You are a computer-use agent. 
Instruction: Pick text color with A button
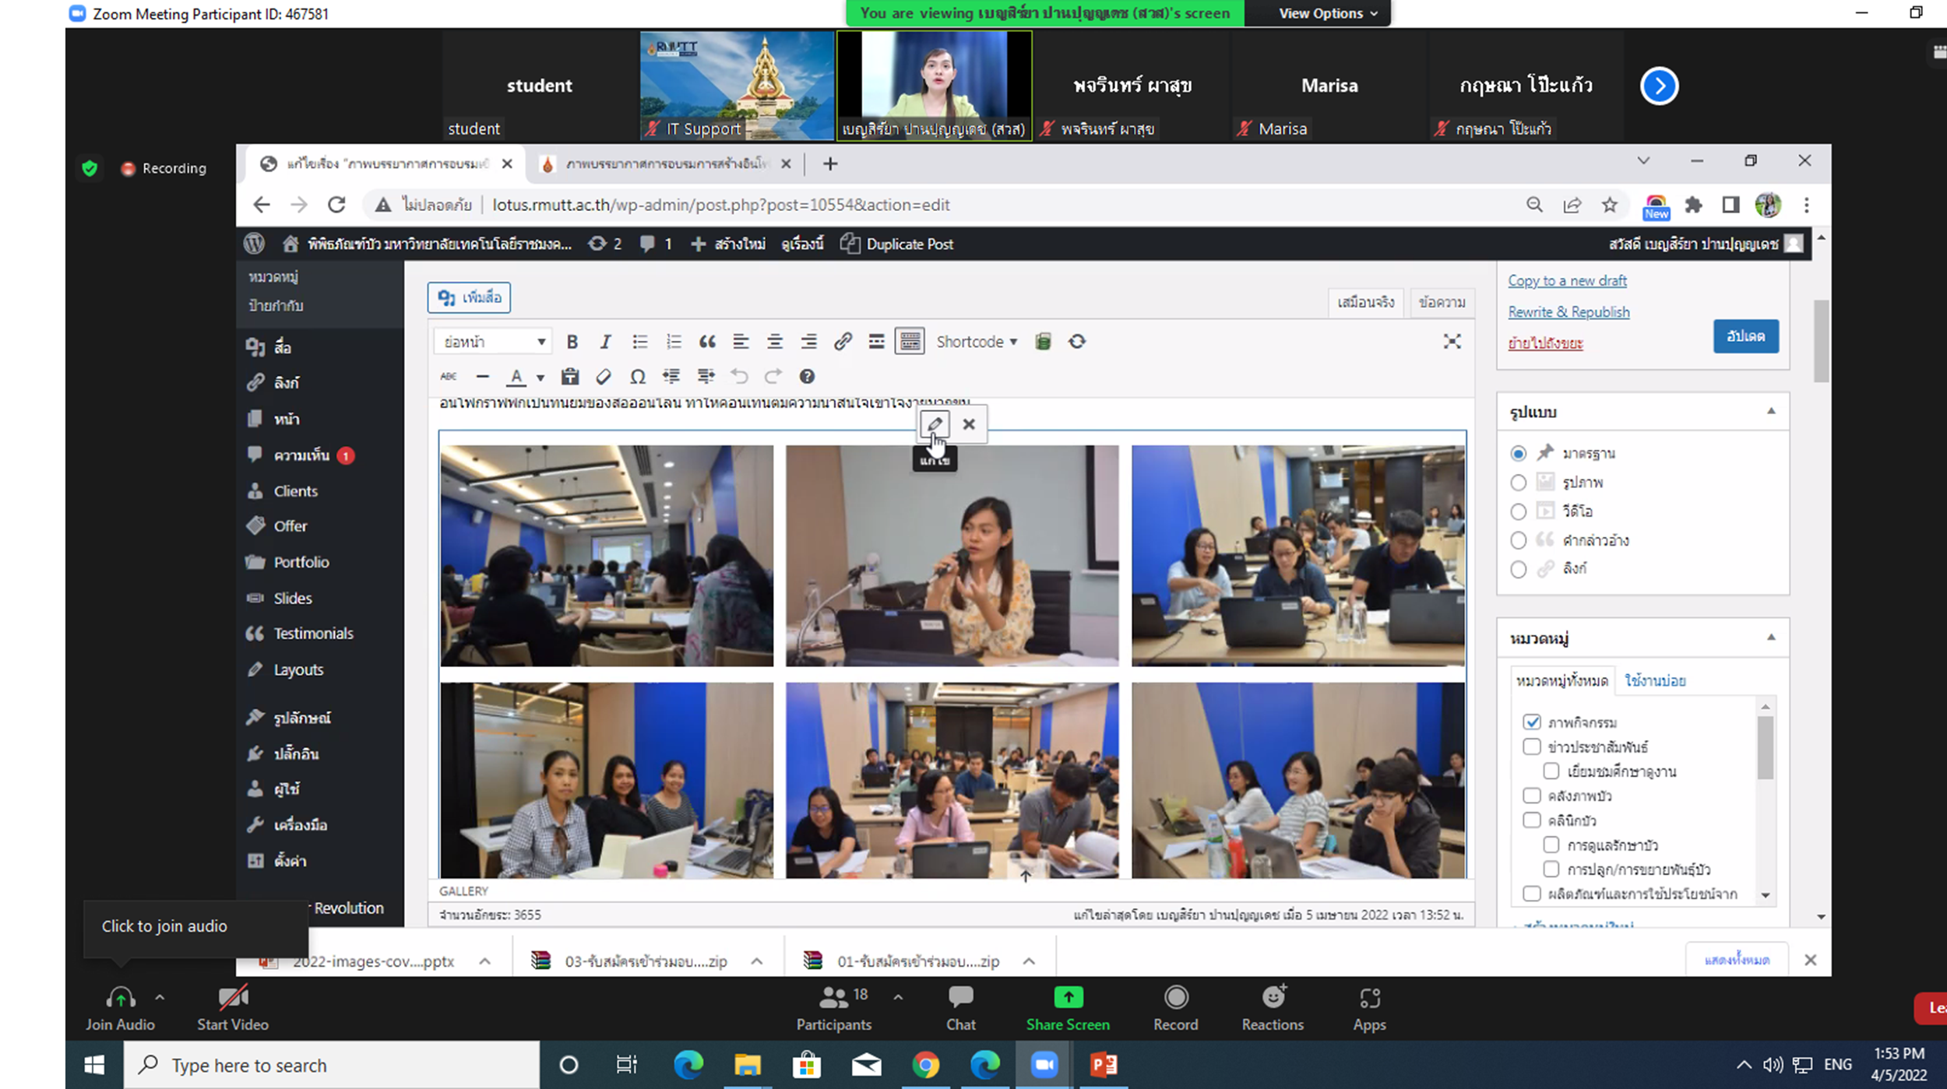516,378
